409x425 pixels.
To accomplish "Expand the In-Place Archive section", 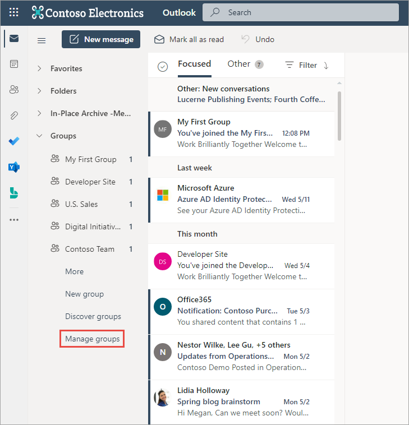I will (x=39, y=113).
